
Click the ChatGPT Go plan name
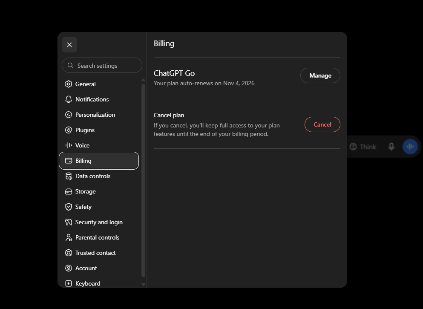[x=174, y=73]
